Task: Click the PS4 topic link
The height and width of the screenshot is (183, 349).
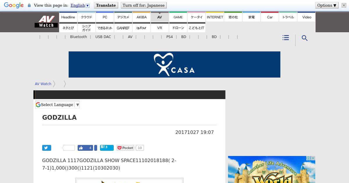Action: [170, 37]
